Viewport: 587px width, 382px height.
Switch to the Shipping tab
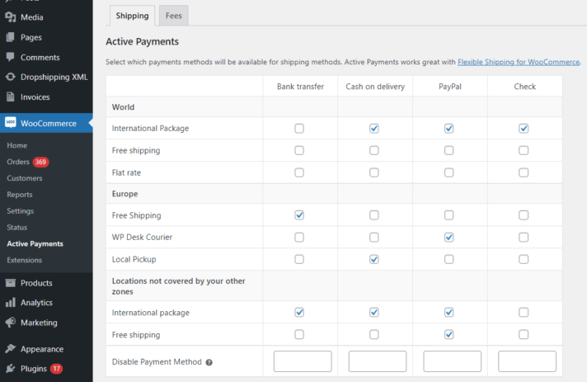[x=132, y=16]
